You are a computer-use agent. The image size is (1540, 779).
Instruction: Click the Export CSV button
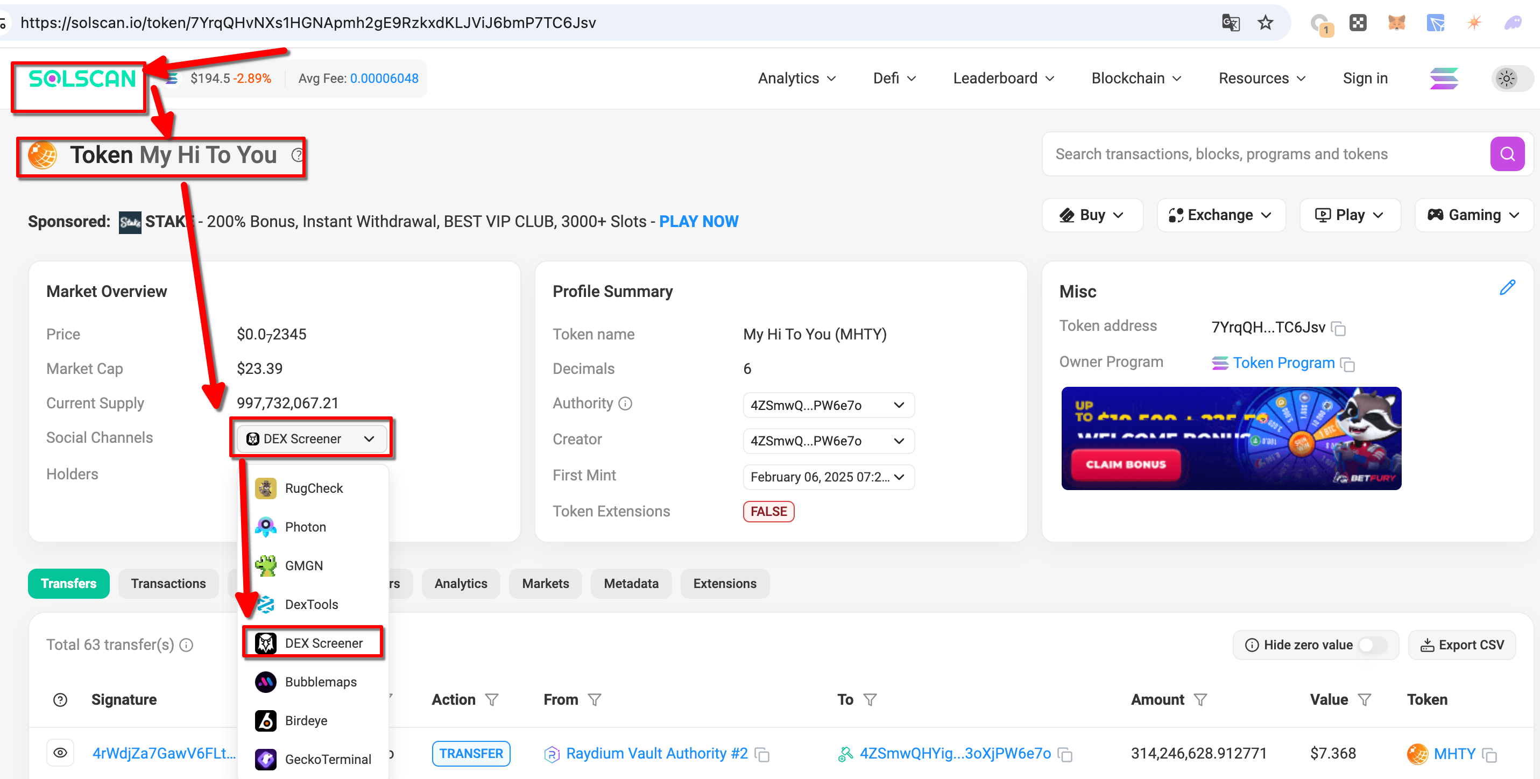[1461, 645]
